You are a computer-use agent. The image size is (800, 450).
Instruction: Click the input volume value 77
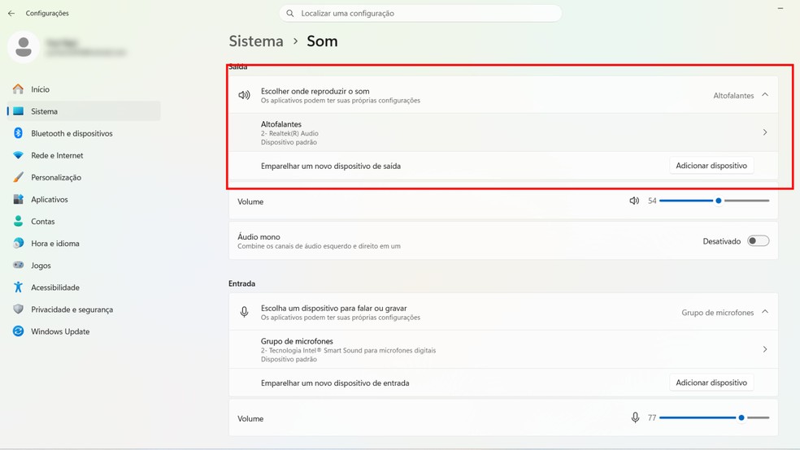[x=652, y=418]
